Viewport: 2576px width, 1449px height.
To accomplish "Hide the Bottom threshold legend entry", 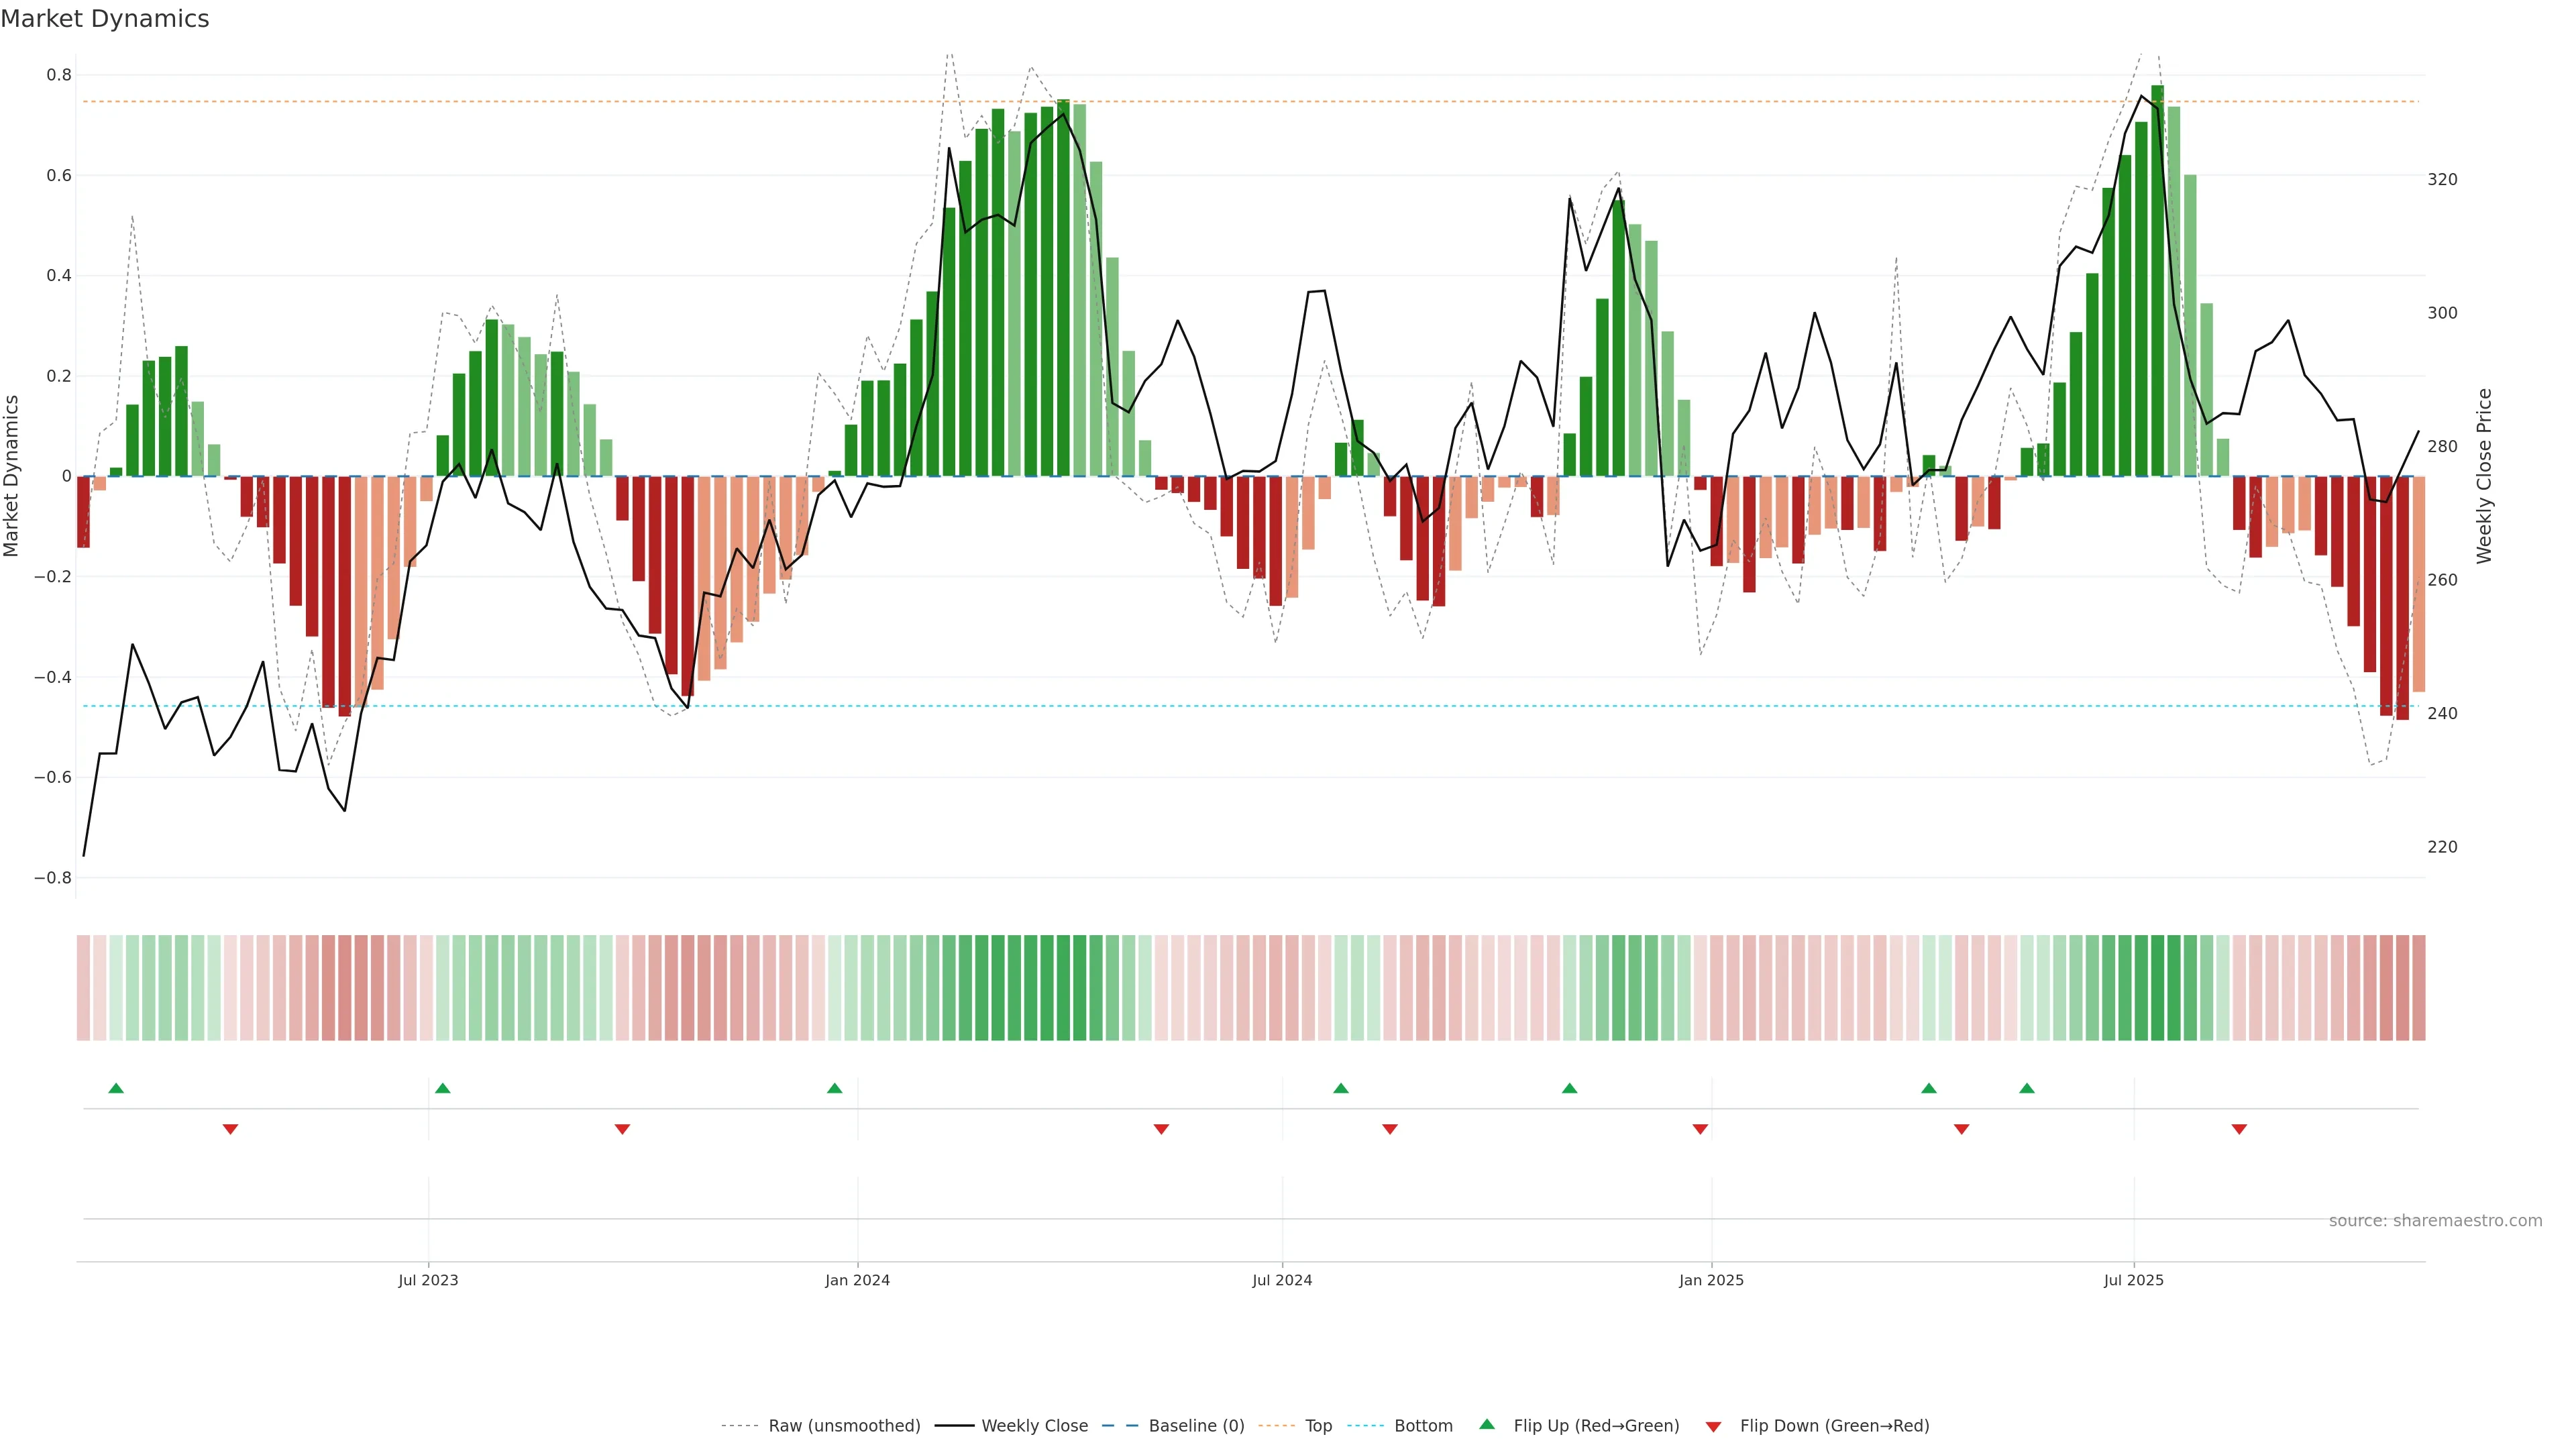I will tap(1423, 1426).
